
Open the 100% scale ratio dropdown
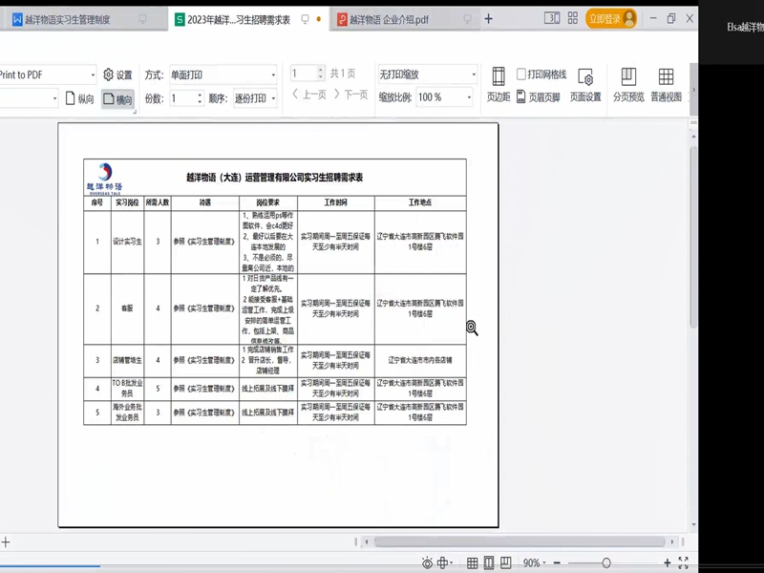444,97
